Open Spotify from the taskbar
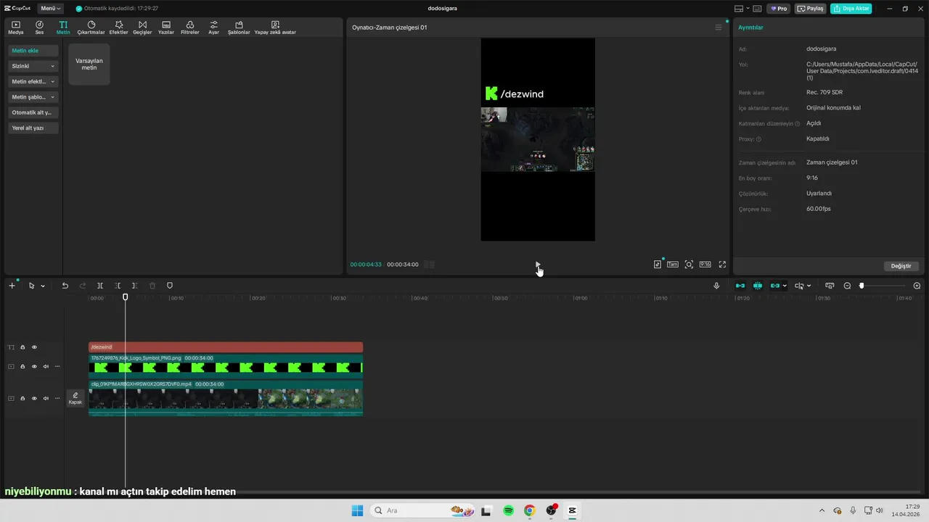The width and height of the screenshot is (929, 522). pos(508,510)
